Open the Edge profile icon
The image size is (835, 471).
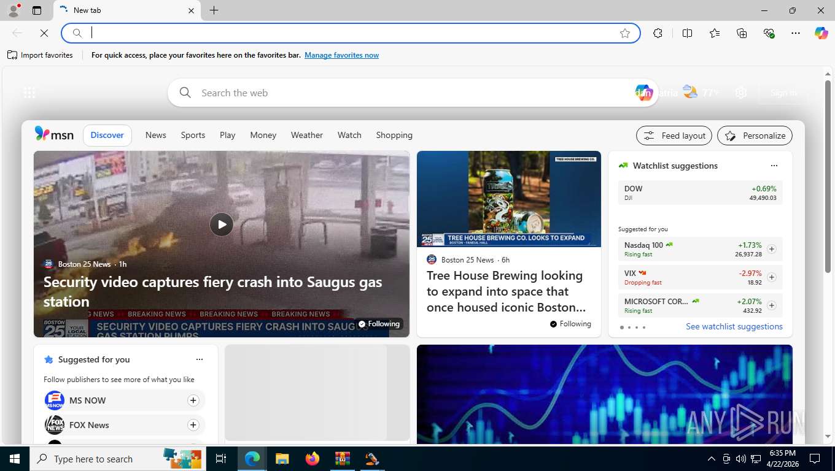point(14,10)
